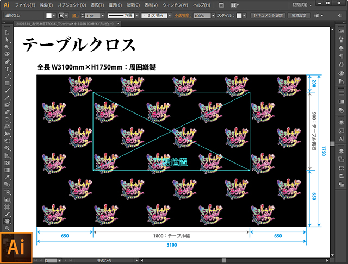The height and width of the screenshot is (264, 348).
Task: Close the open document tab
Action: (x=119, y=23)
